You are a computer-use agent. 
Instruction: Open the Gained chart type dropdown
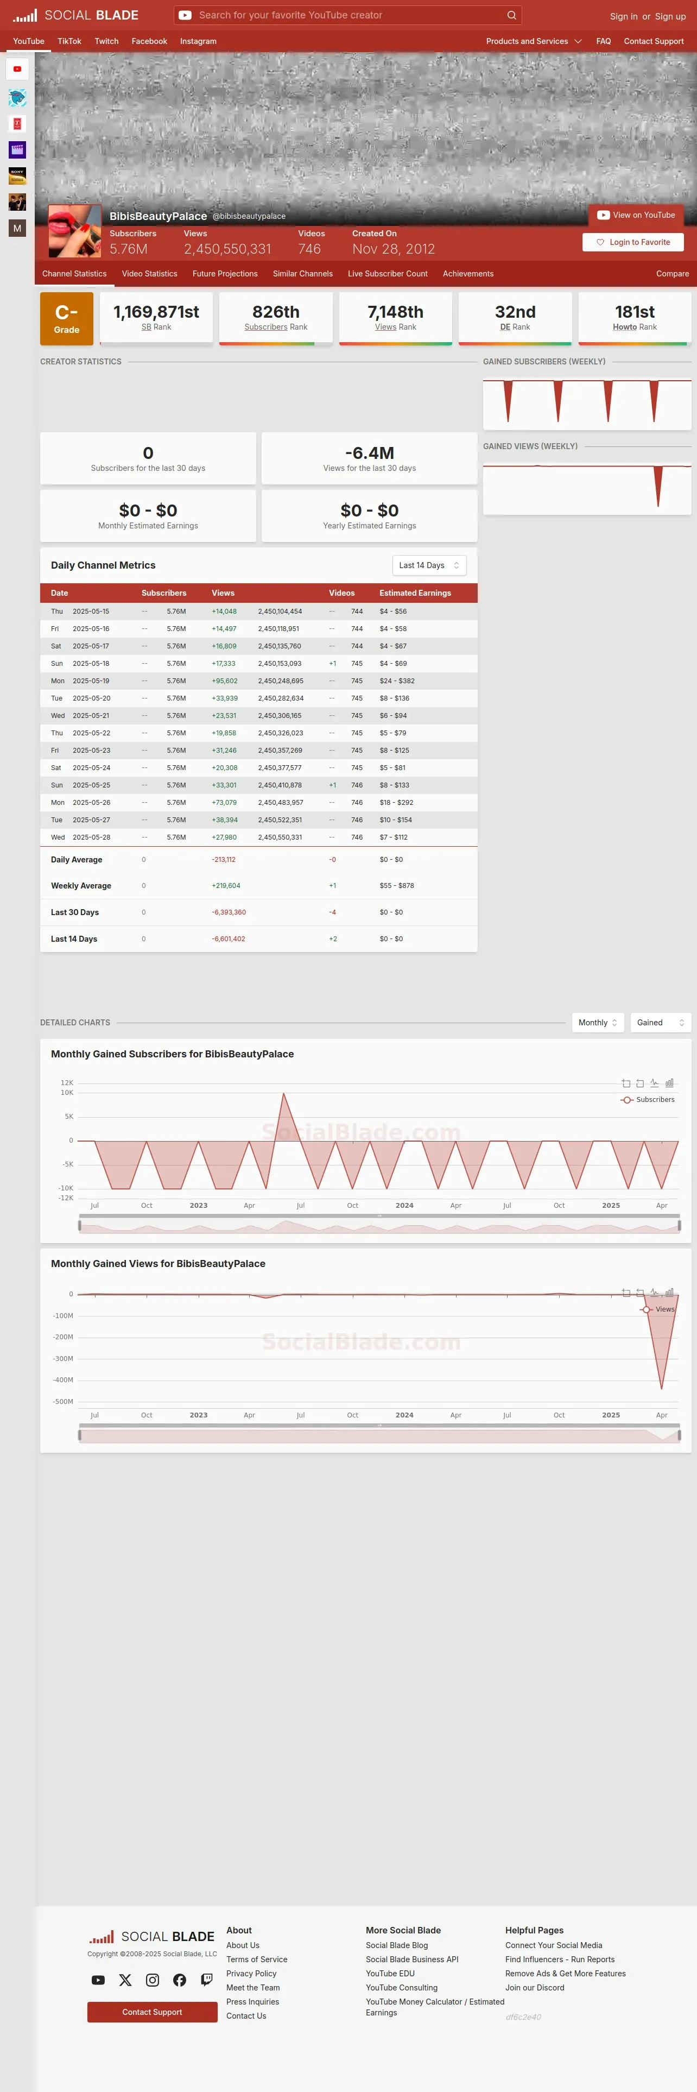click(661, 1023)
